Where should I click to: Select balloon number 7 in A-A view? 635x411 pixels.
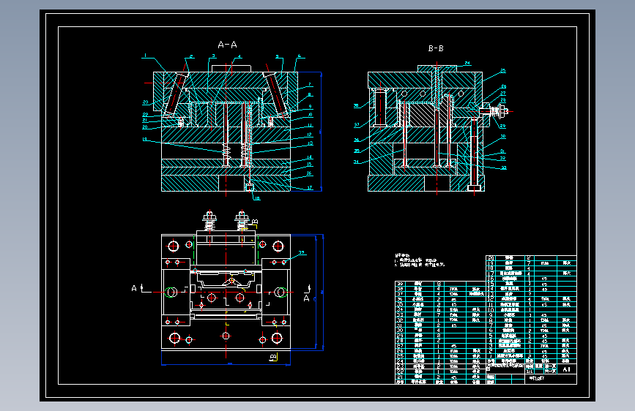pos(309,85)
